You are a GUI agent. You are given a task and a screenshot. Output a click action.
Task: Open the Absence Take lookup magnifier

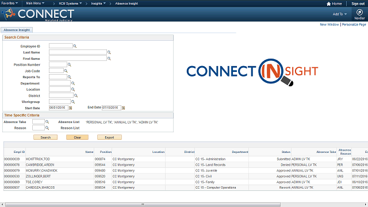point(47,122)
